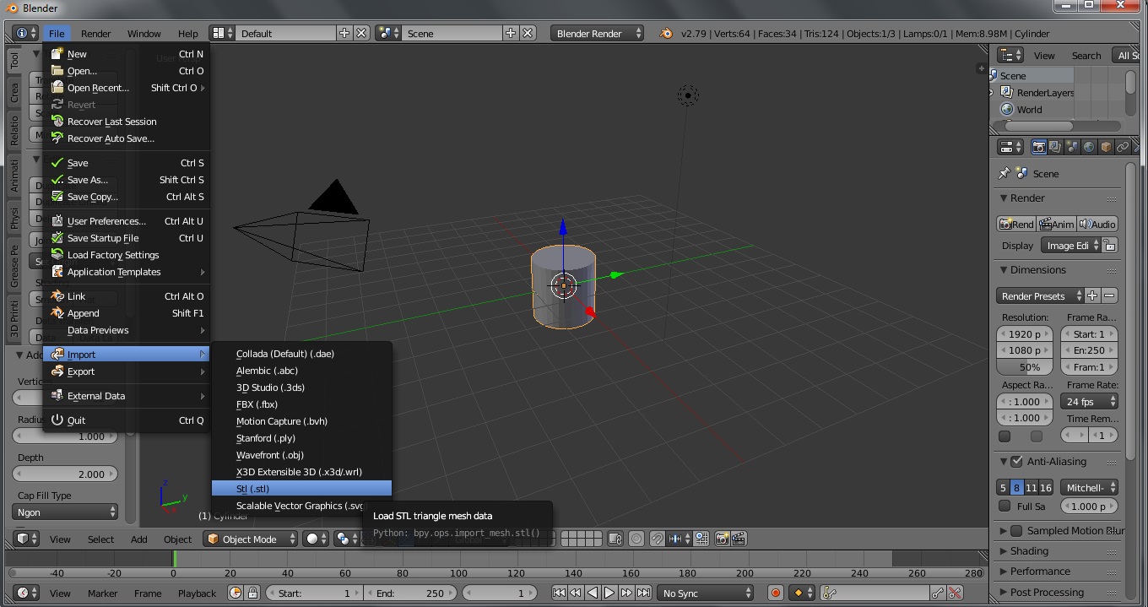The width and height of the screenshot is (1148, 607).
Task: Open the World properties tab
Action: [1089, 147]
